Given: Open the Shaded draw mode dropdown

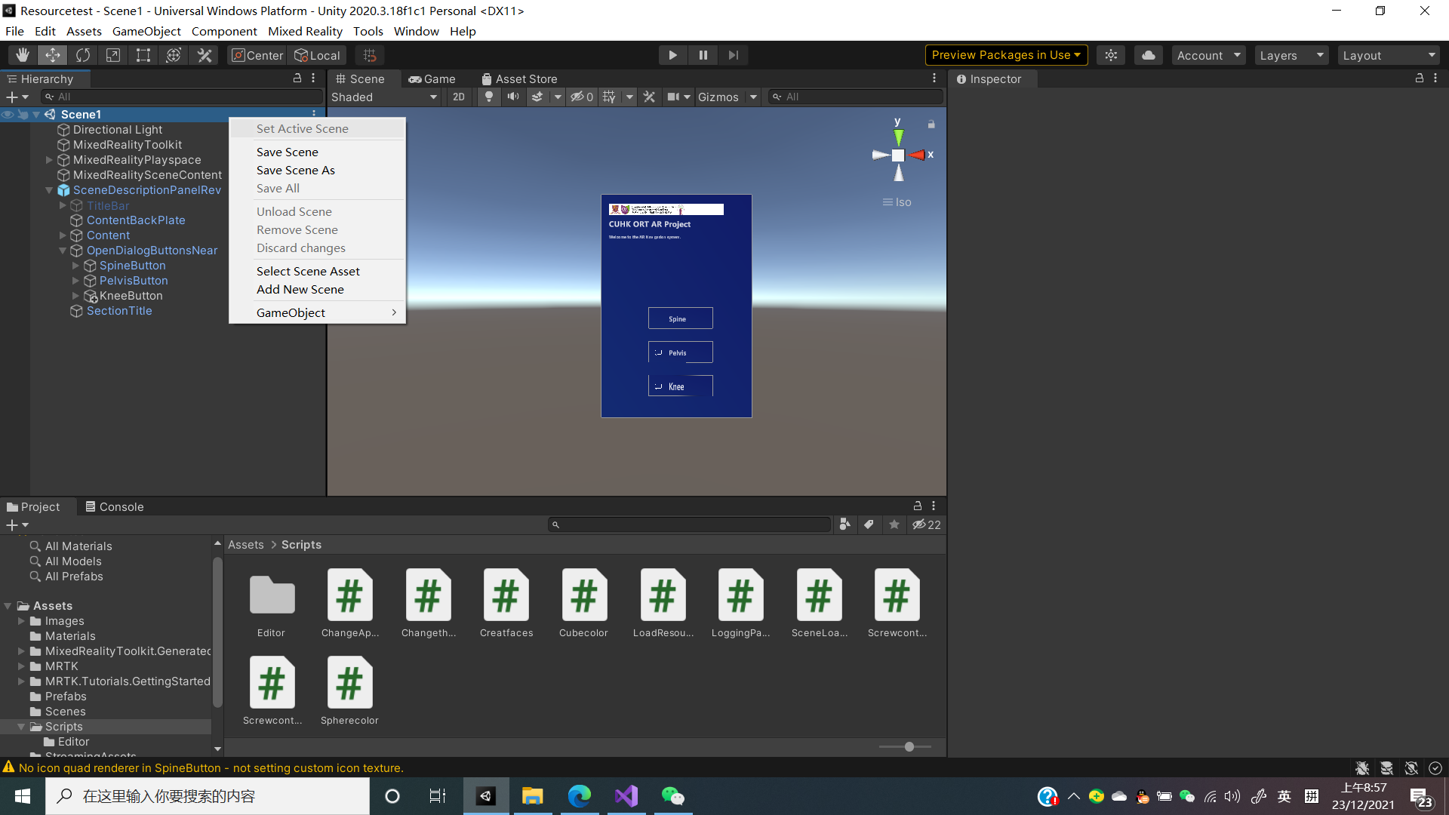Looking at the screenshot, I should point(384,97).
